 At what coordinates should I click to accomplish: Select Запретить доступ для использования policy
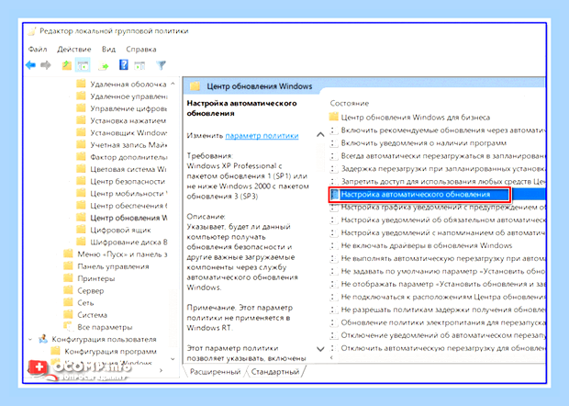tap(437, 182)
